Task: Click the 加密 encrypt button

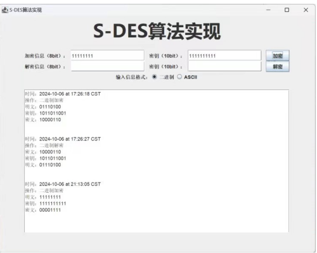Action: click(278, 56)
